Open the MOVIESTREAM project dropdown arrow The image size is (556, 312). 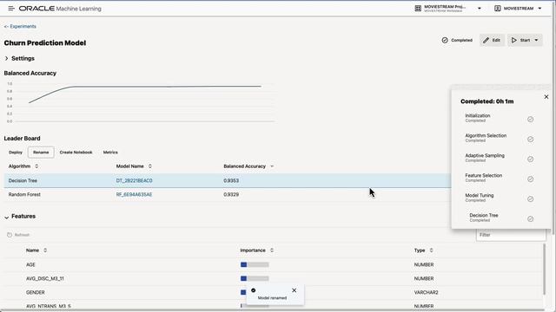(479, 9)
